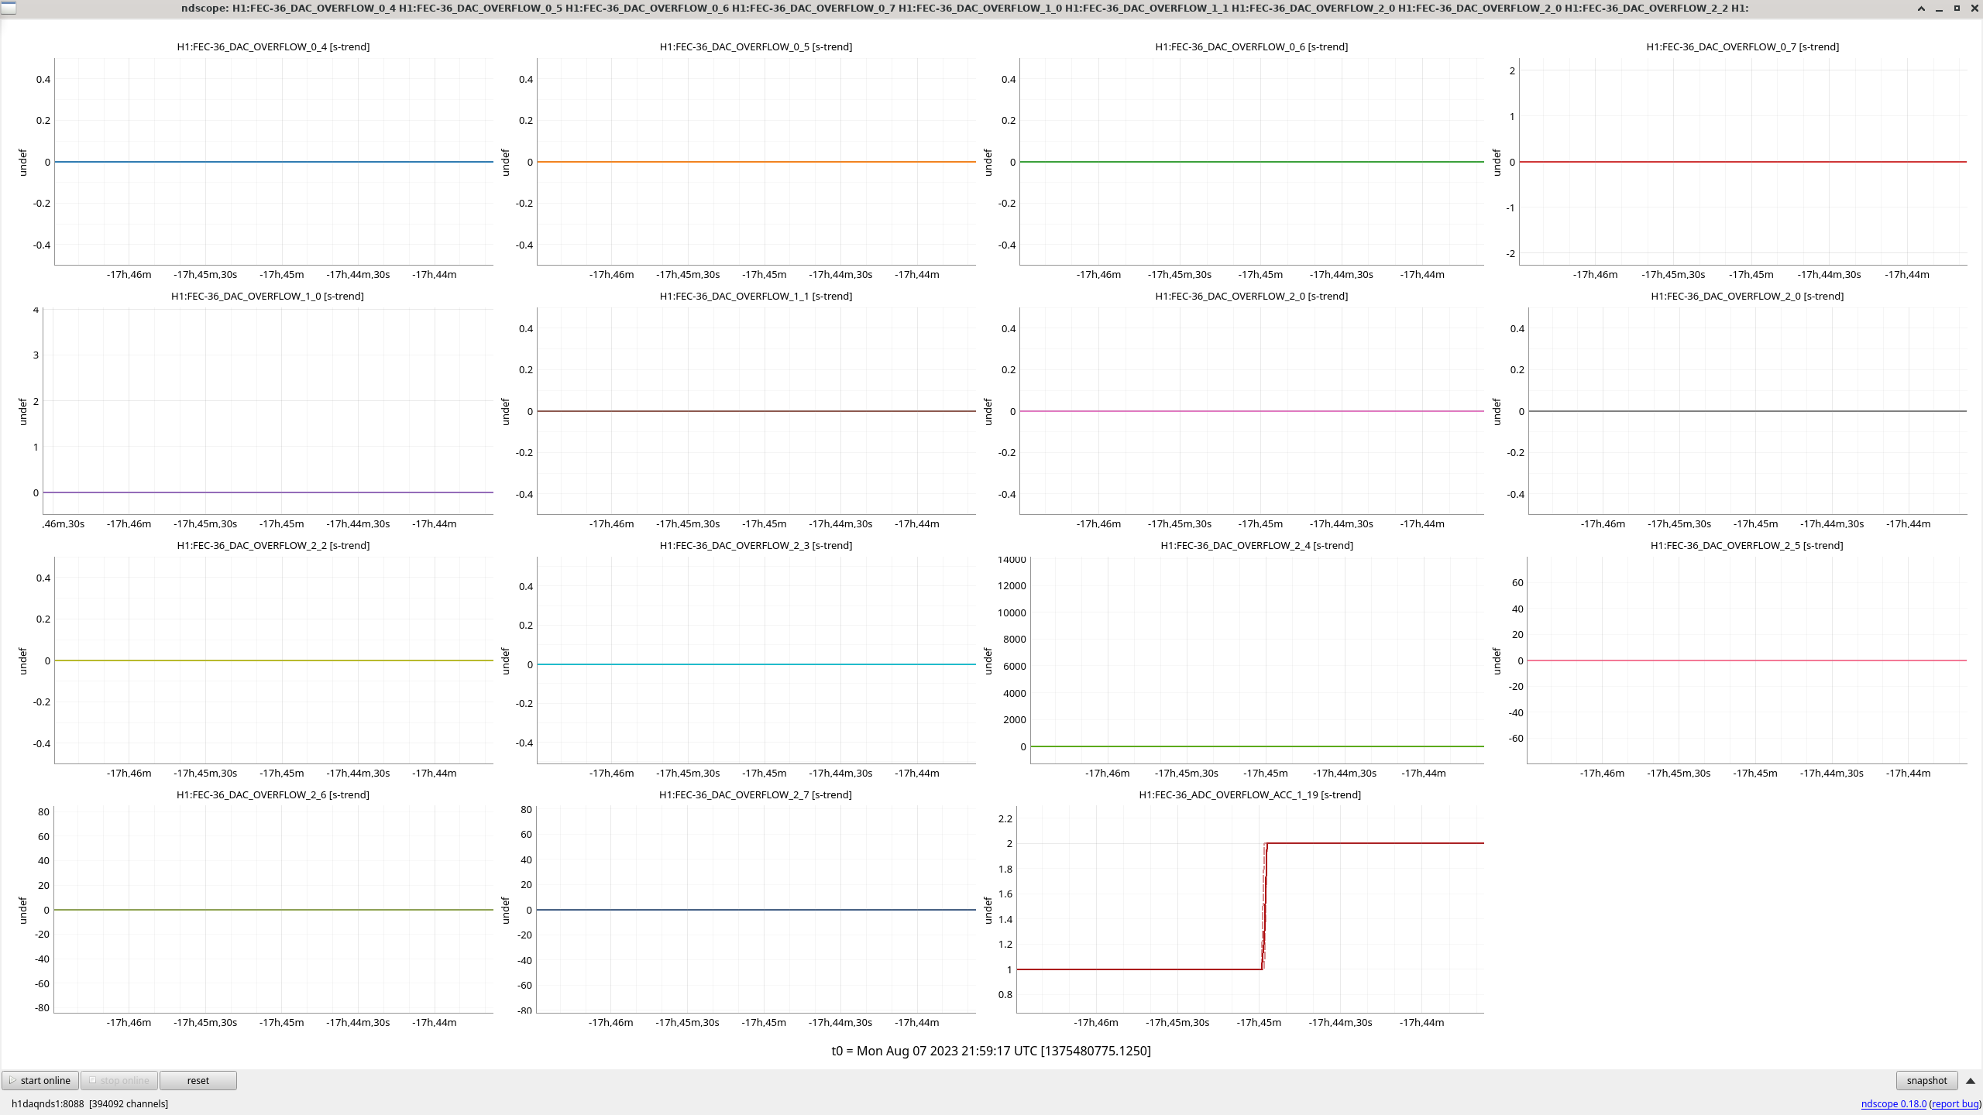Expand the control panel with the black triangle
The height and width of the screenshot is (1115, 1983).
click(1971, 1080)
